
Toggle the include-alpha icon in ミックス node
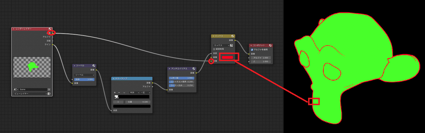(232, 46)
